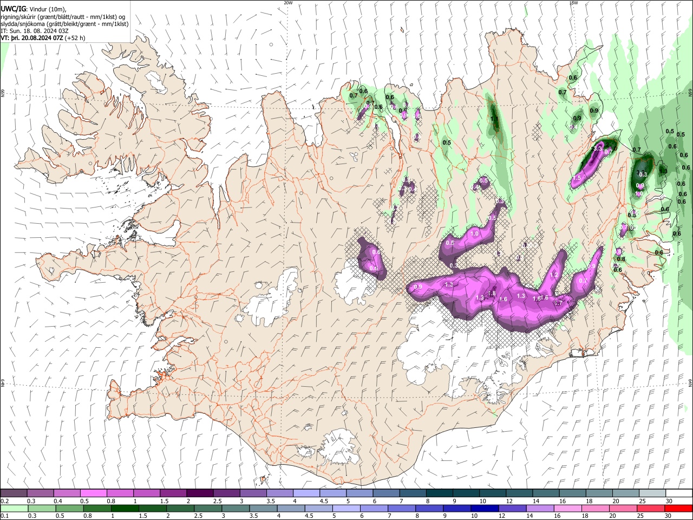The image size is (693, 520).
Task: Choose the deep navy blue 10–12 rain swatch
Action: [485, 508]
